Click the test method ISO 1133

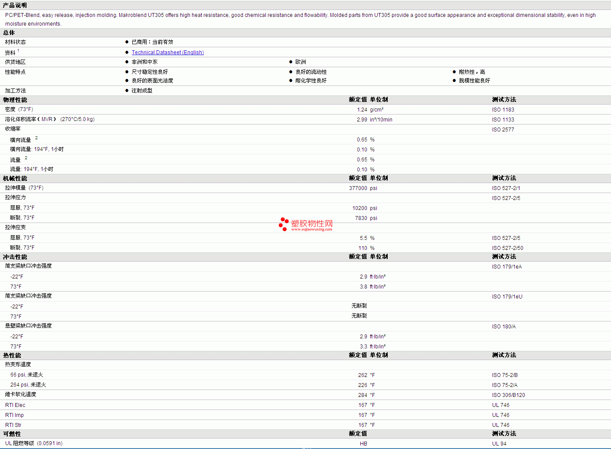(x=503, y=120)
